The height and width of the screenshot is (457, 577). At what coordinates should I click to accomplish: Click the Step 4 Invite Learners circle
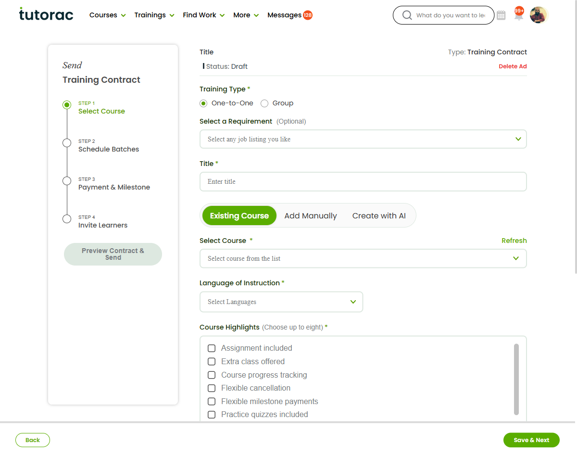pos(67,219)
